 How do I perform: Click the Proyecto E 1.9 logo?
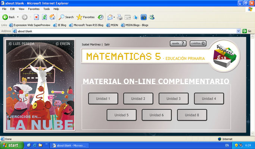coord(225,56)
